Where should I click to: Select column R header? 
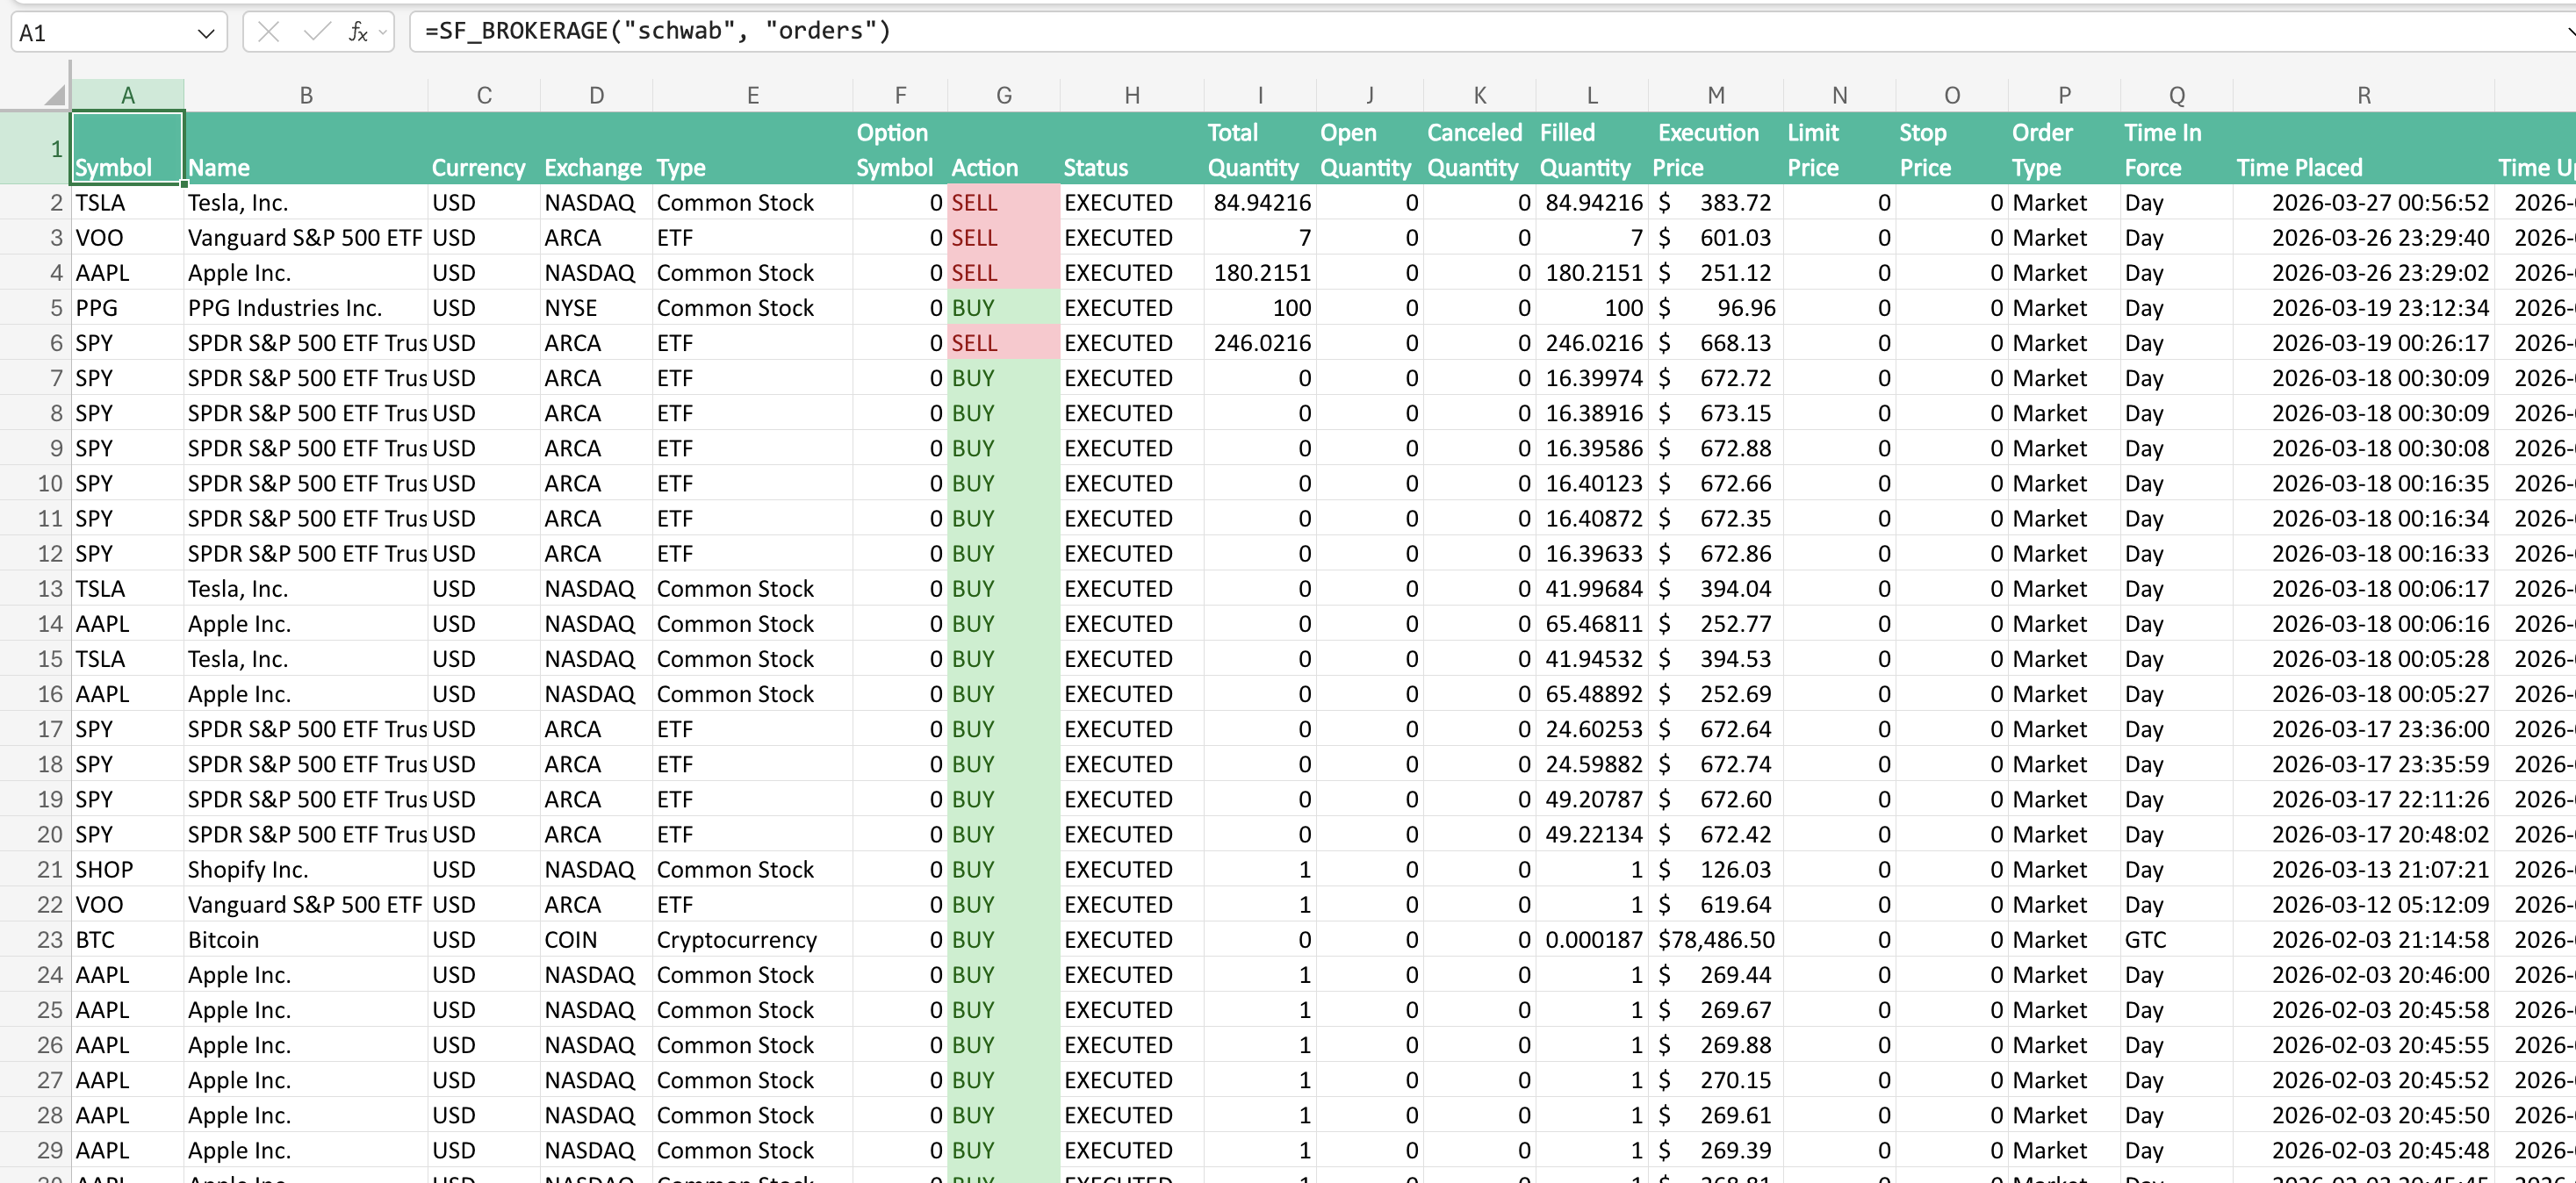tap(2363, 95)
